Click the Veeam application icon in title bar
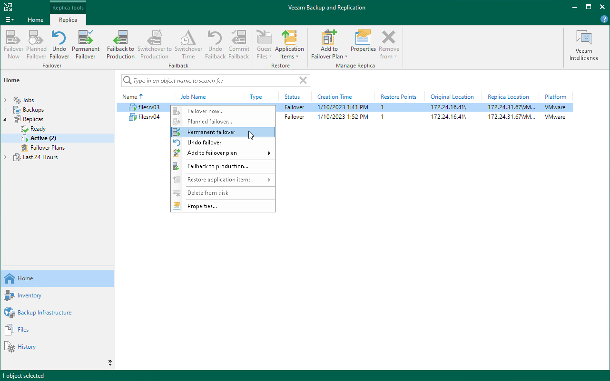The image size is (610, 381). click(8, 7)
